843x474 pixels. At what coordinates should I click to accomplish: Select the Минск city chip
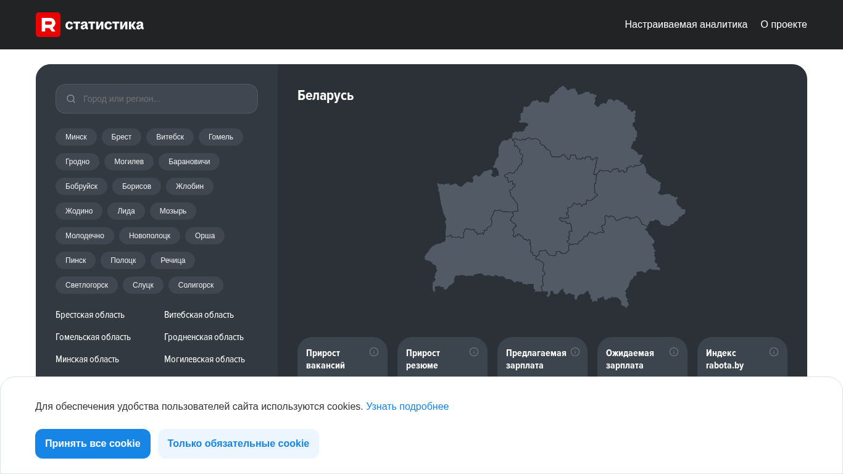[76, 137]
